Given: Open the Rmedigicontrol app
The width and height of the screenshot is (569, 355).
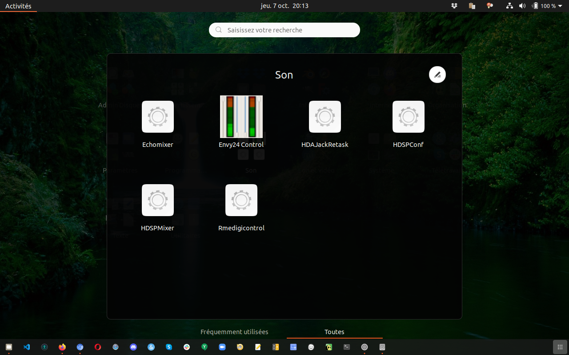Looking at the screenshot, I should [x=241, y=208].
